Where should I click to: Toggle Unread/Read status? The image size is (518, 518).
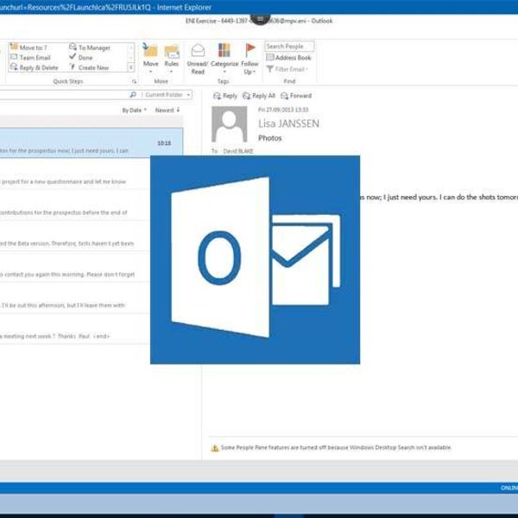(x=198, y=59)
